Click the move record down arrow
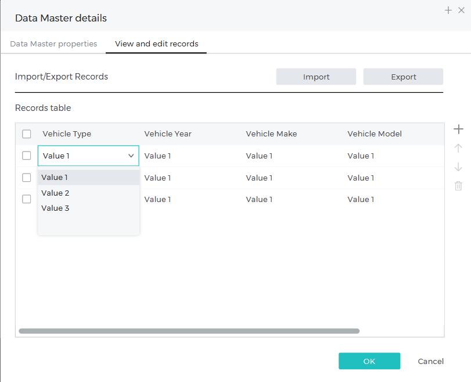 click(x=458, y=167)
